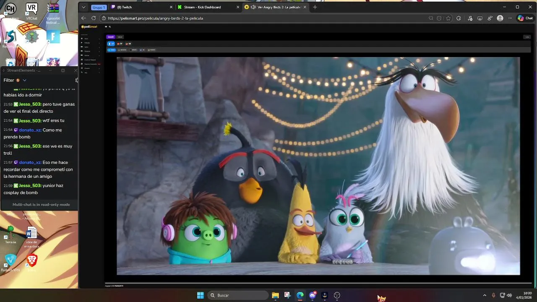Reload the pelismart page
537x302 pixels.
[94, 18]
